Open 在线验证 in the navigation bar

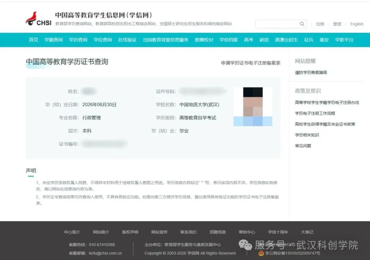pos(127,40)
